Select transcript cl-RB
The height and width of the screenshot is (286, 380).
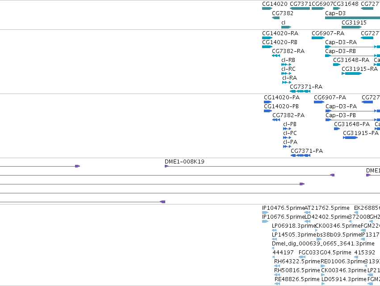[x=286, y=65]
